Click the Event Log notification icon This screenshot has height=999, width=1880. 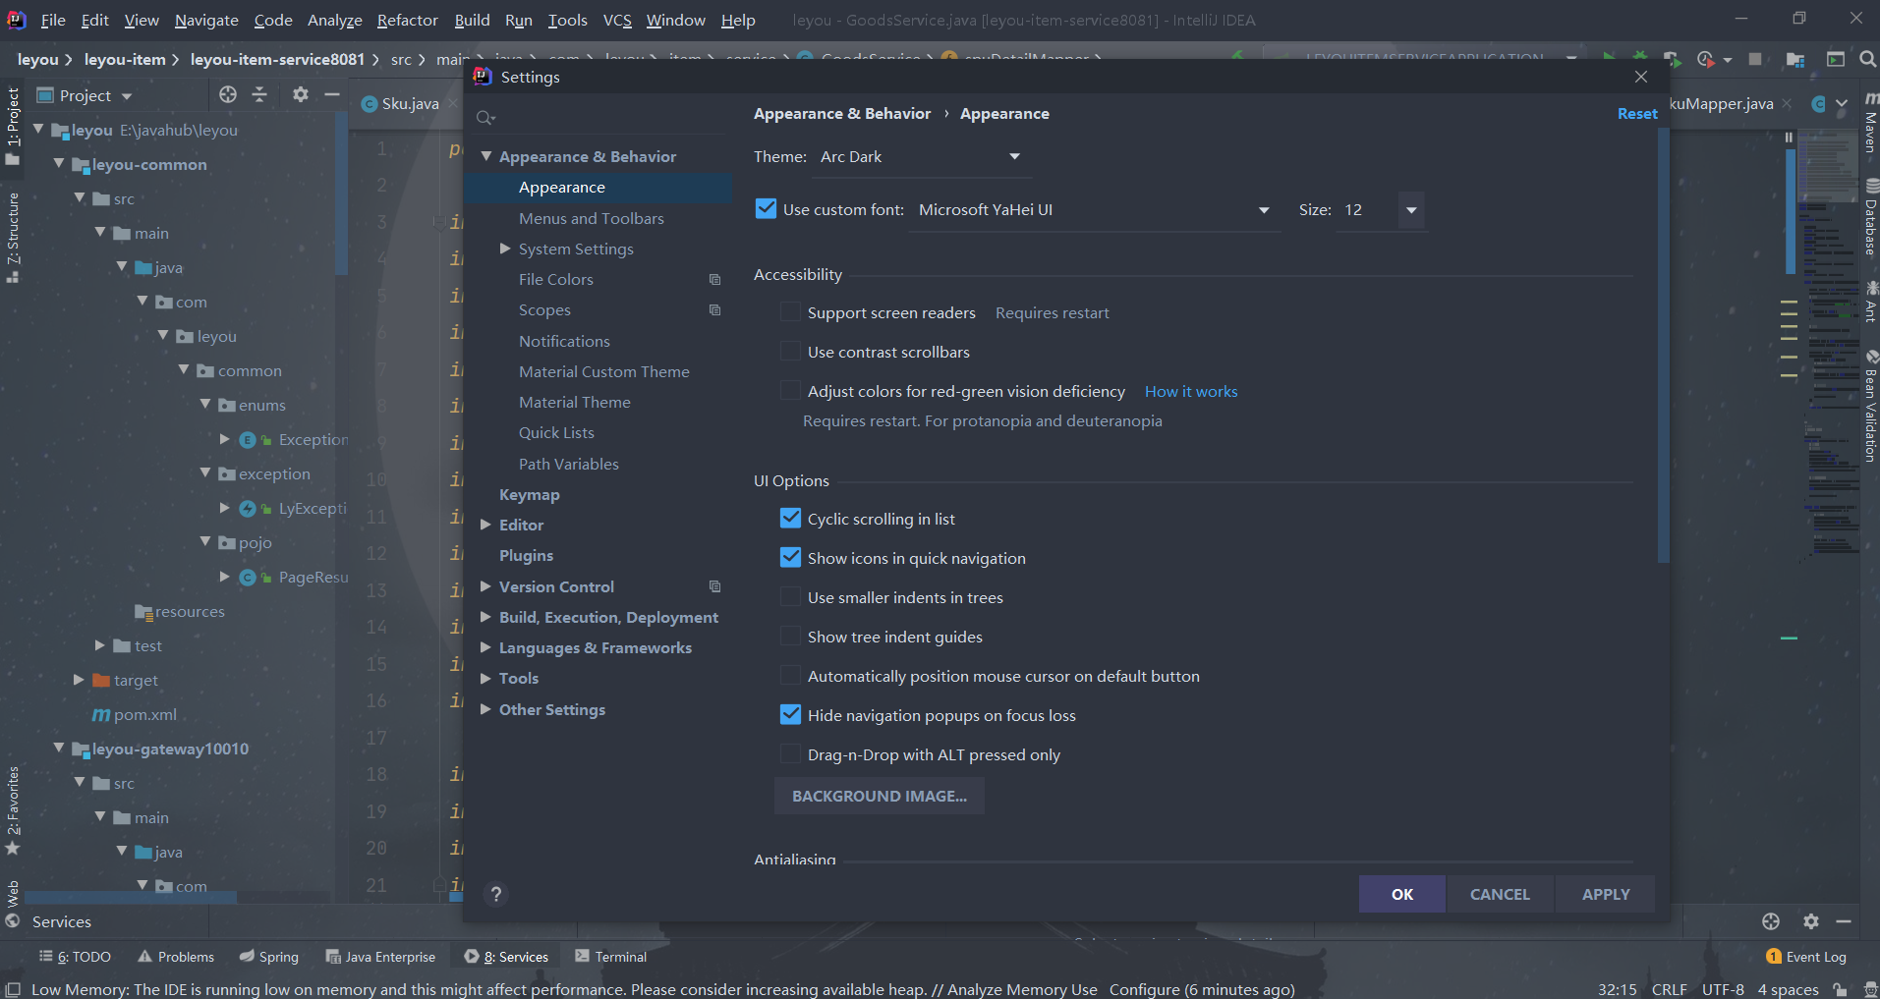pos(1774,957)
